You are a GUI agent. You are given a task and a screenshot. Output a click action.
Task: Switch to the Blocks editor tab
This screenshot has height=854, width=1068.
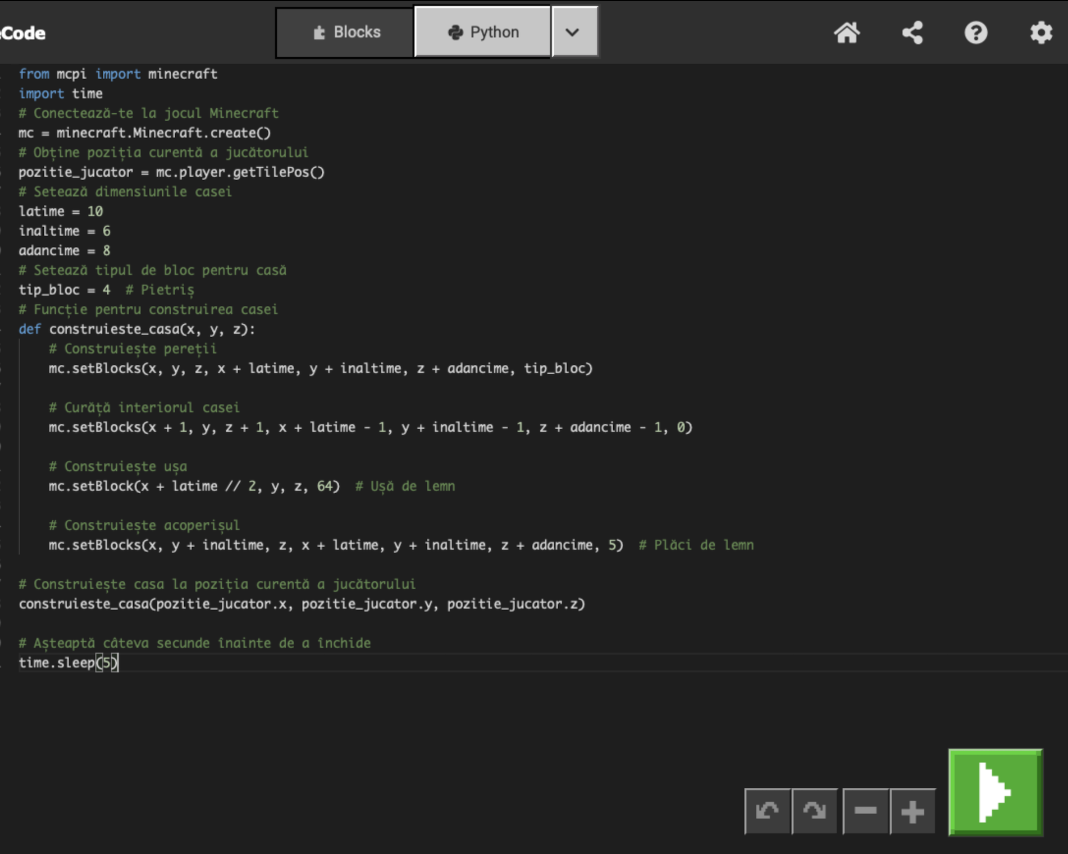tap(345, 33)
